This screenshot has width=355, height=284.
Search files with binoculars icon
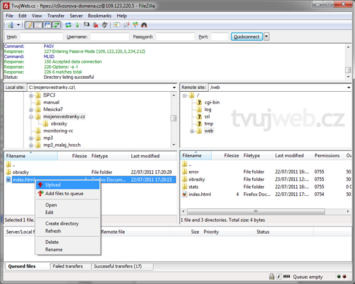coord(144,25)
